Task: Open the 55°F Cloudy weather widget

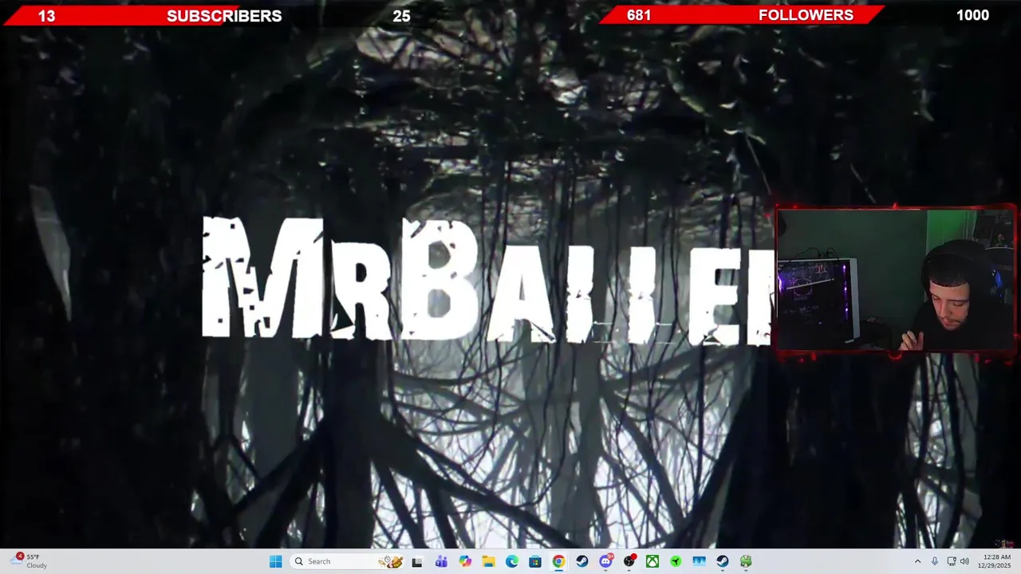Action: [x=30, y=561]
